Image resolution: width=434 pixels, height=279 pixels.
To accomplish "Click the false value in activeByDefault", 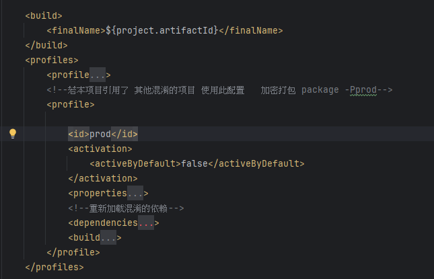I will [194, 163].
